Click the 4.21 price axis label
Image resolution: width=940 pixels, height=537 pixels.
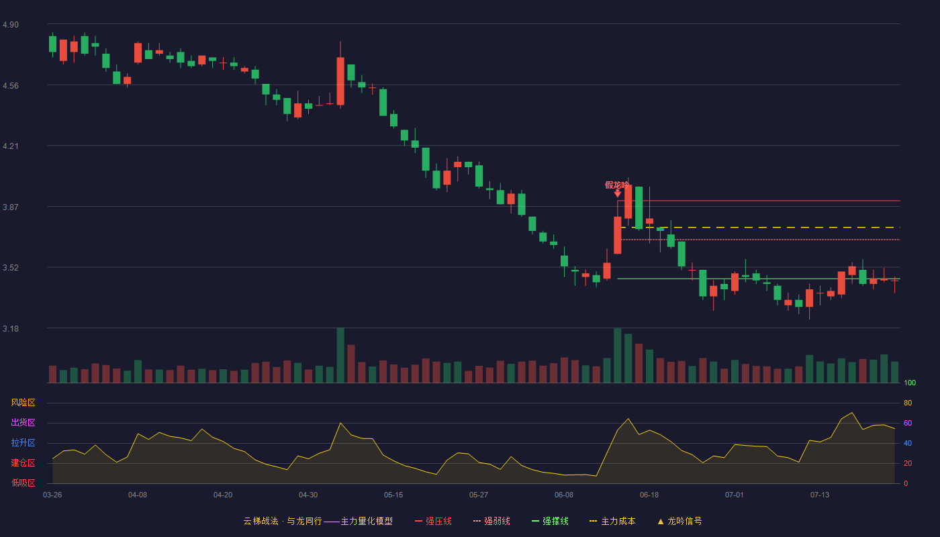click(x=11, y=146)
